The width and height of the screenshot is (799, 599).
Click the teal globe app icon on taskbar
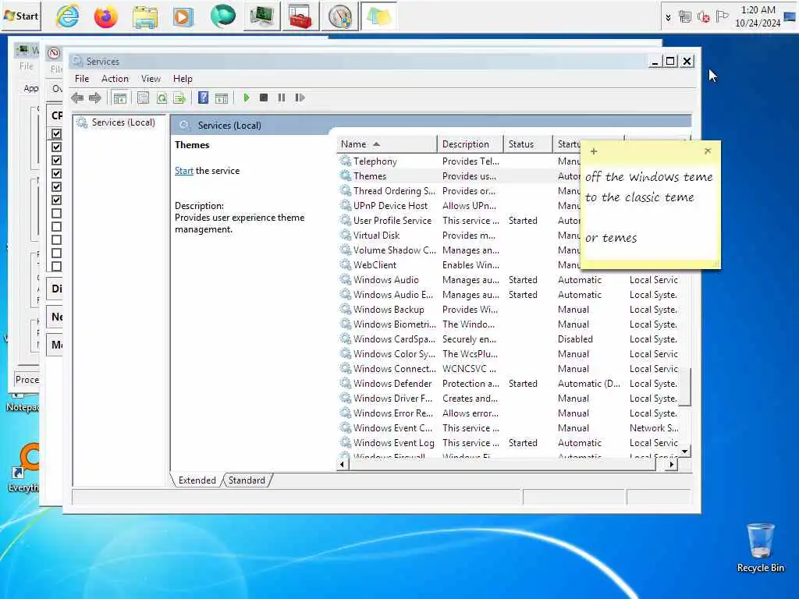222,16
